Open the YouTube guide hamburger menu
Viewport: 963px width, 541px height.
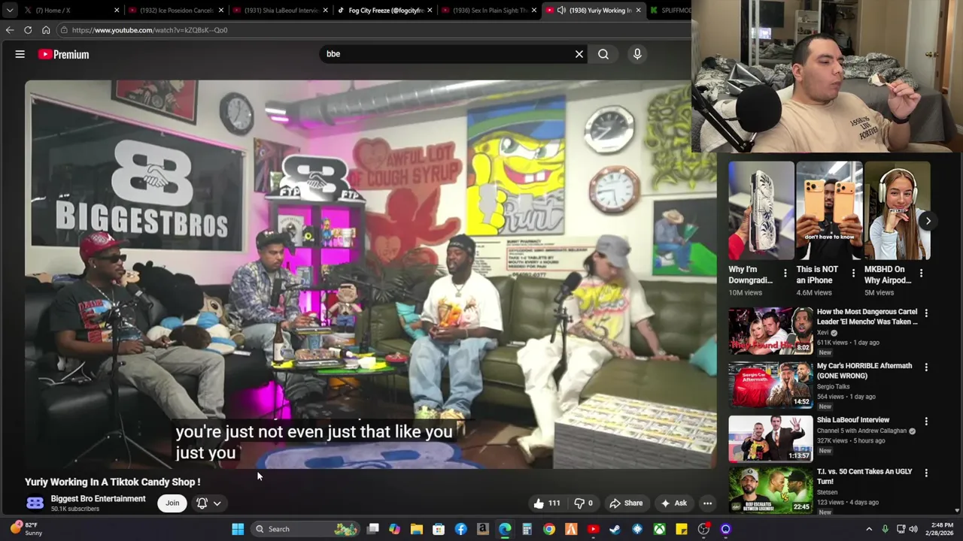(20, 54)
